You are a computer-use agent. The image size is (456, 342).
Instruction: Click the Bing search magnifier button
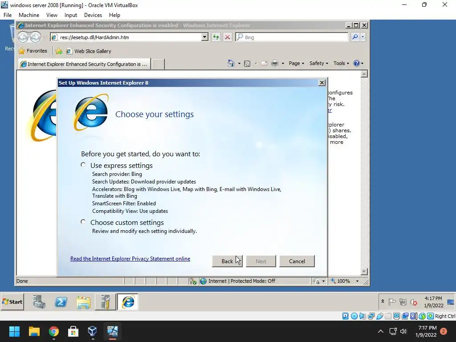click(355, 37)
